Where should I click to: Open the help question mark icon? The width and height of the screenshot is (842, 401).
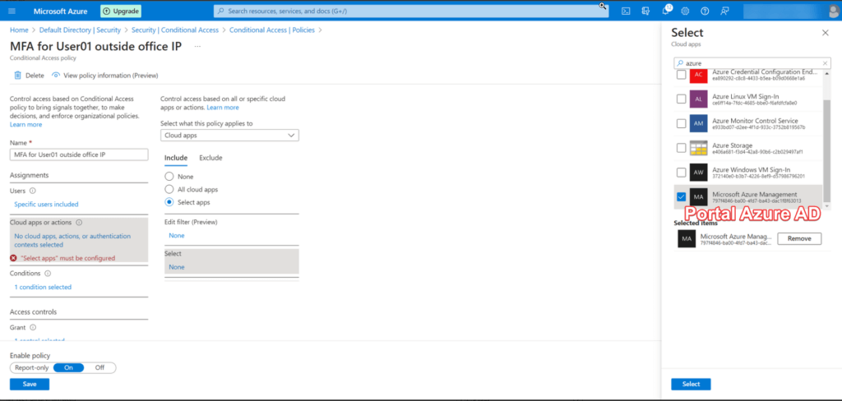[x=705, y=11]
